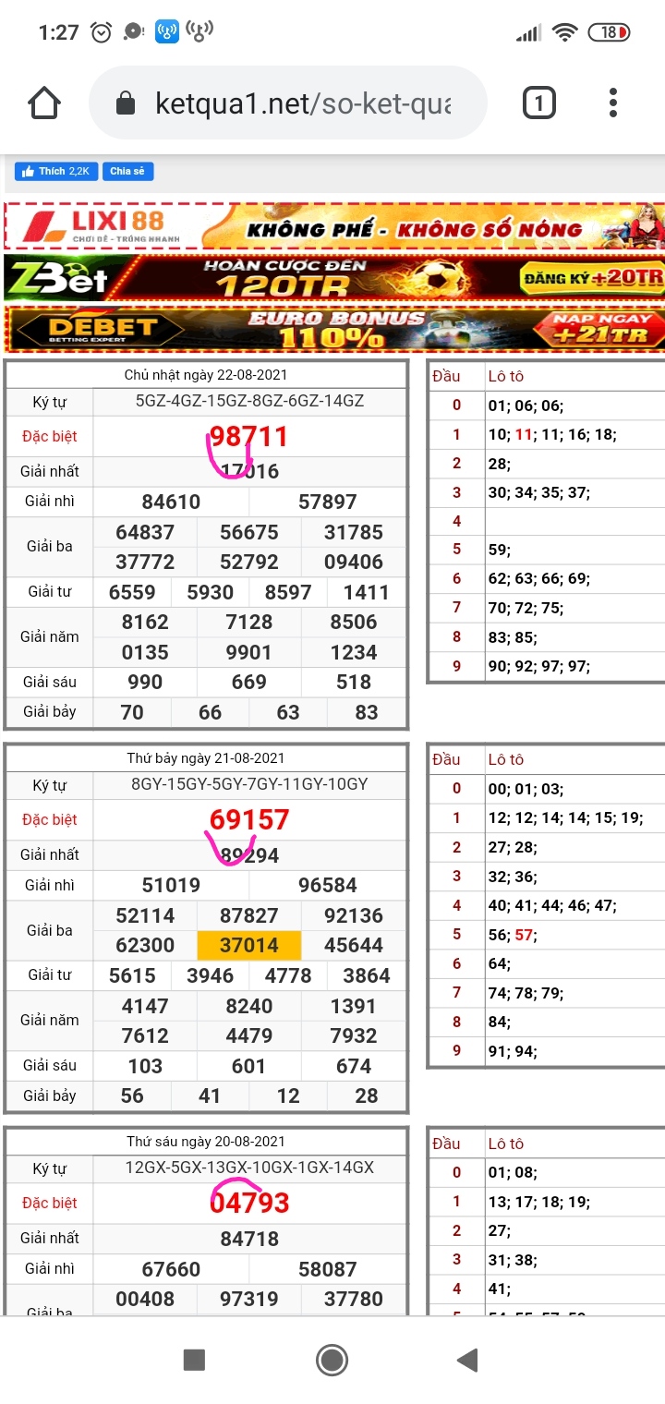This screenshot has width=665, height=1404.
Task: Tap seventh prize number 83
Action: pos(367,712)
